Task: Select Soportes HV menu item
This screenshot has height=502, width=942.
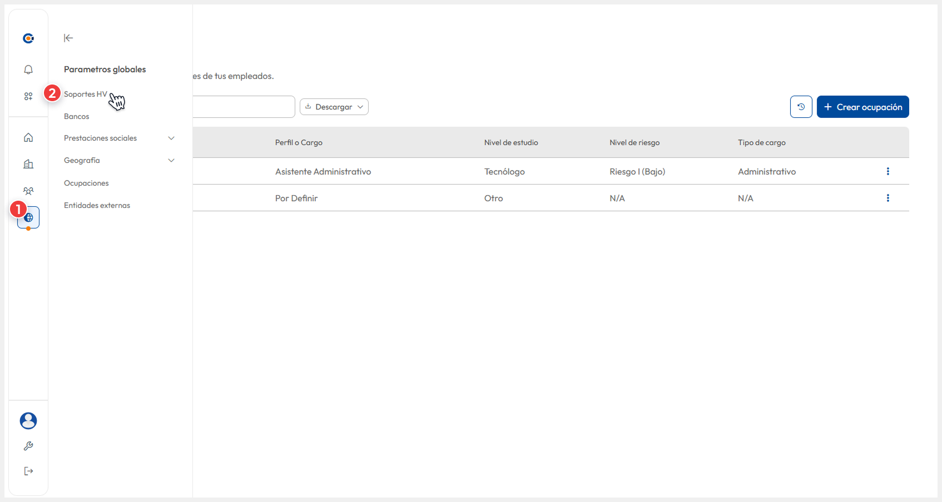Action: 85,94
